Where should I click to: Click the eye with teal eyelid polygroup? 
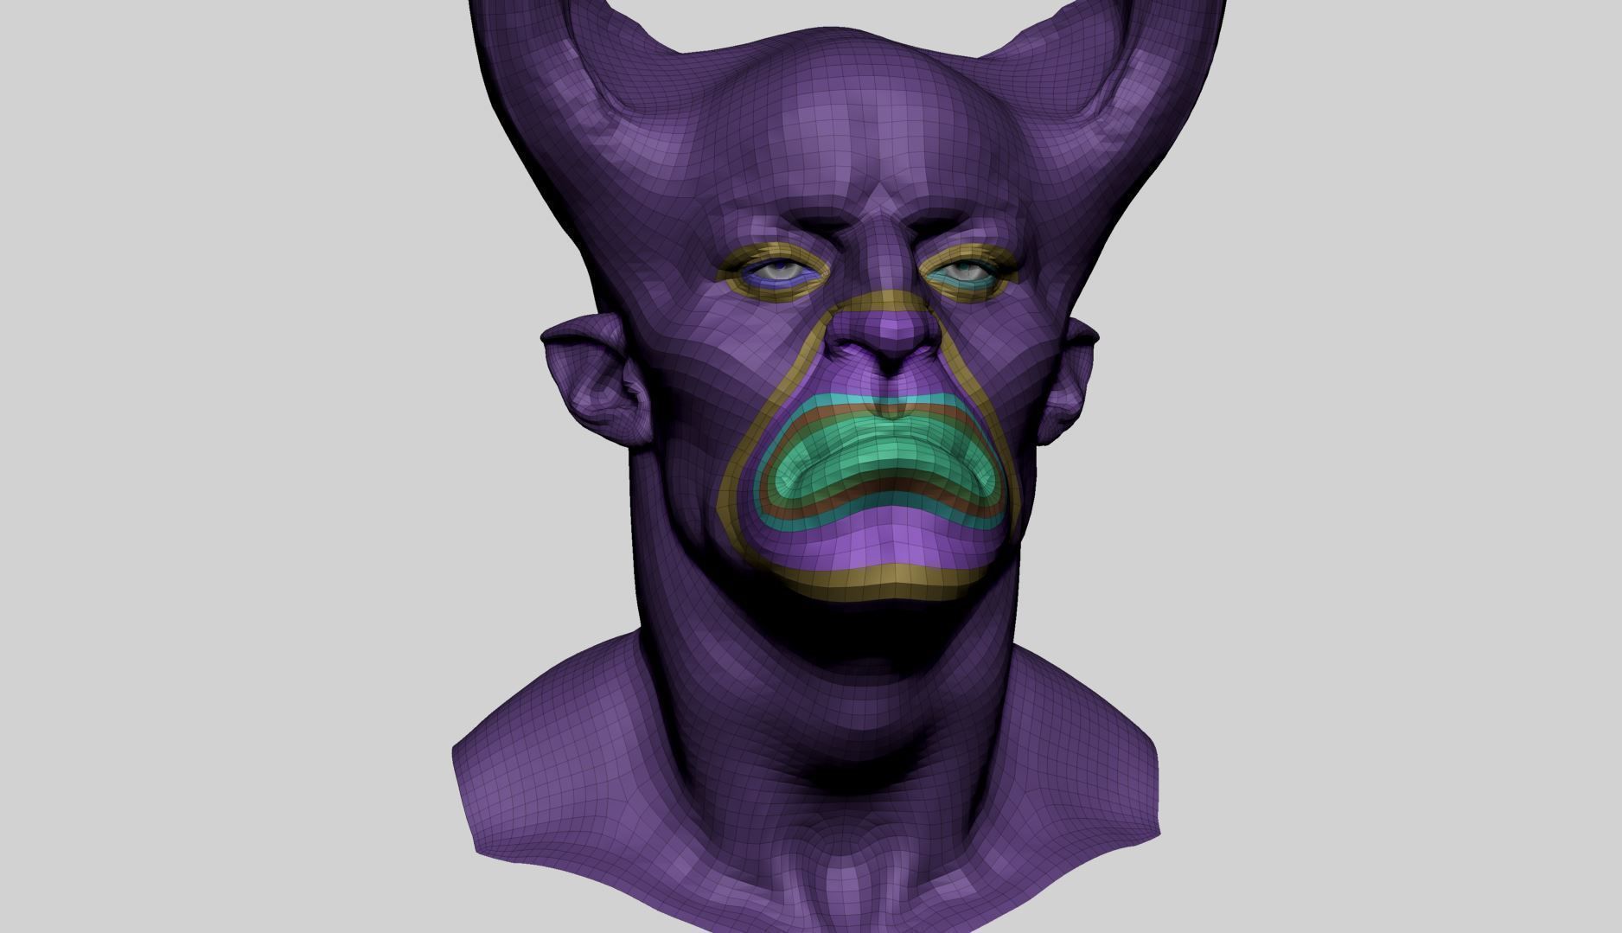965,272
